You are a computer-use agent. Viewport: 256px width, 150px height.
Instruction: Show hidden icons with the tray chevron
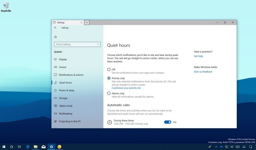point(216,147)
